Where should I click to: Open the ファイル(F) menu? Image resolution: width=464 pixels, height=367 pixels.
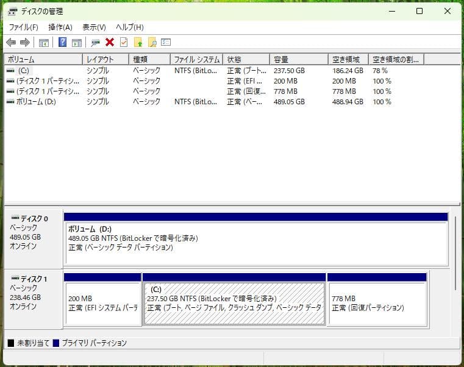point(24,27)
